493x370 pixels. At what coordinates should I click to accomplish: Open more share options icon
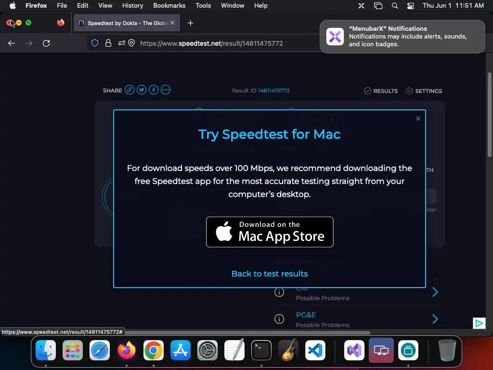166,90
